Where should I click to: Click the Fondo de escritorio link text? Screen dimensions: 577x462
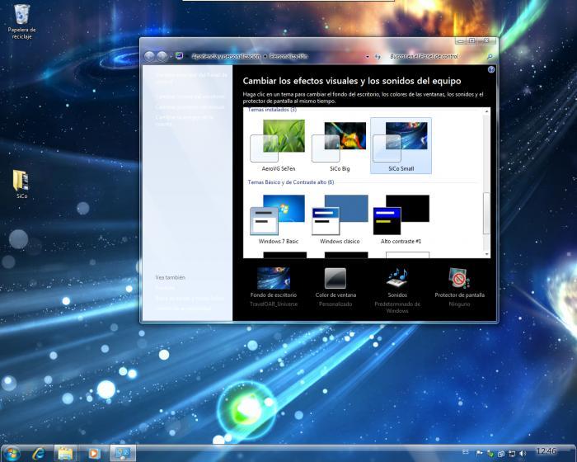coord(274,295)
